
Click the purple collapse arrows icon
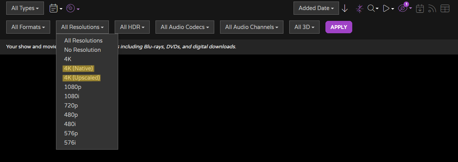coord(359,9)
